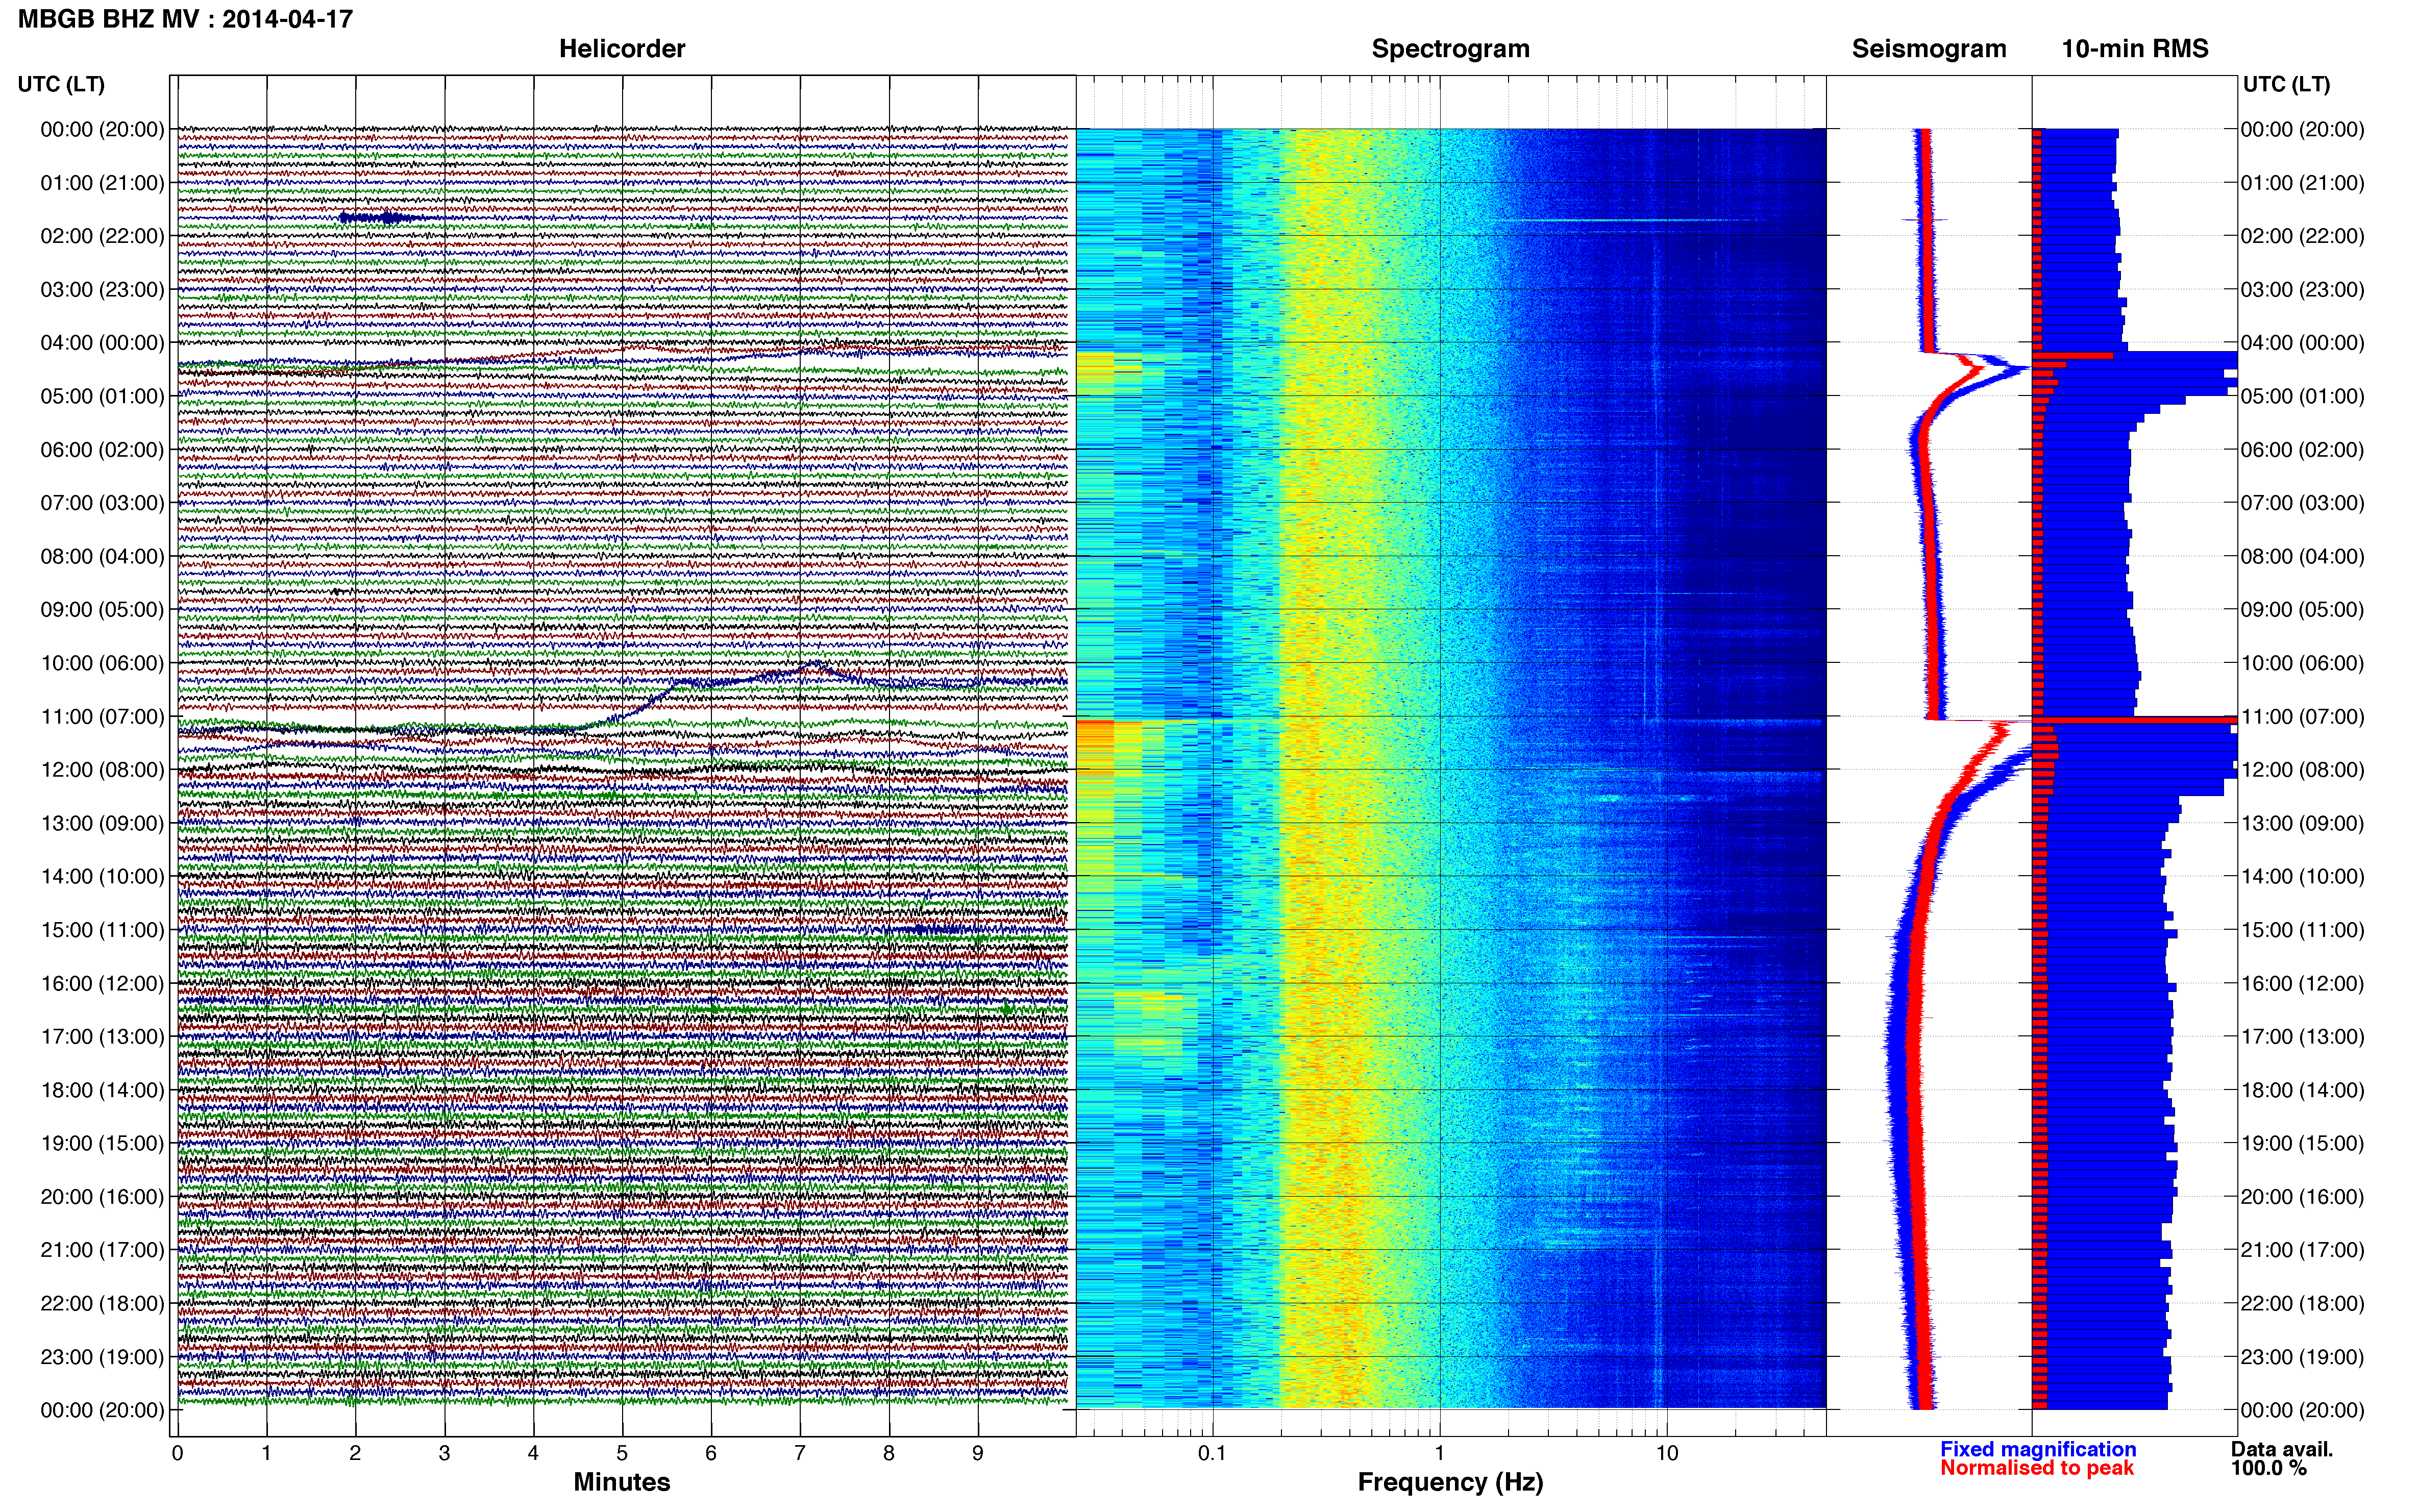Click the helicorder minute tick '2'

point(355,1454)
